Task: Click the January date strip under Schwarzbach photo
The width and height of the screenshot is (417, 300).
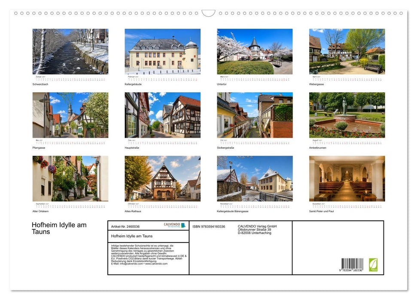Action: coord(70,79)
